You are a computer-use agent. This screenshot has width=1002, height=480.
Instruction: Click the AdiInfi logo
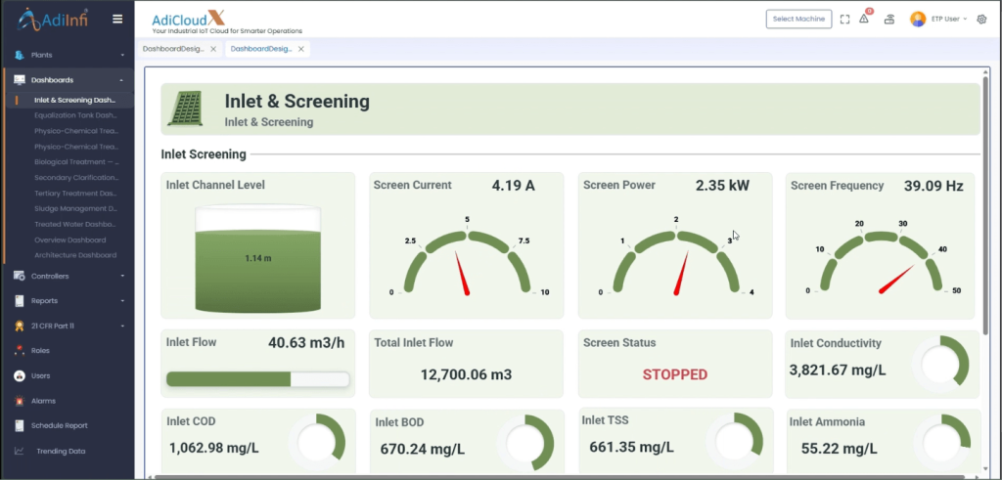(53, 20)
